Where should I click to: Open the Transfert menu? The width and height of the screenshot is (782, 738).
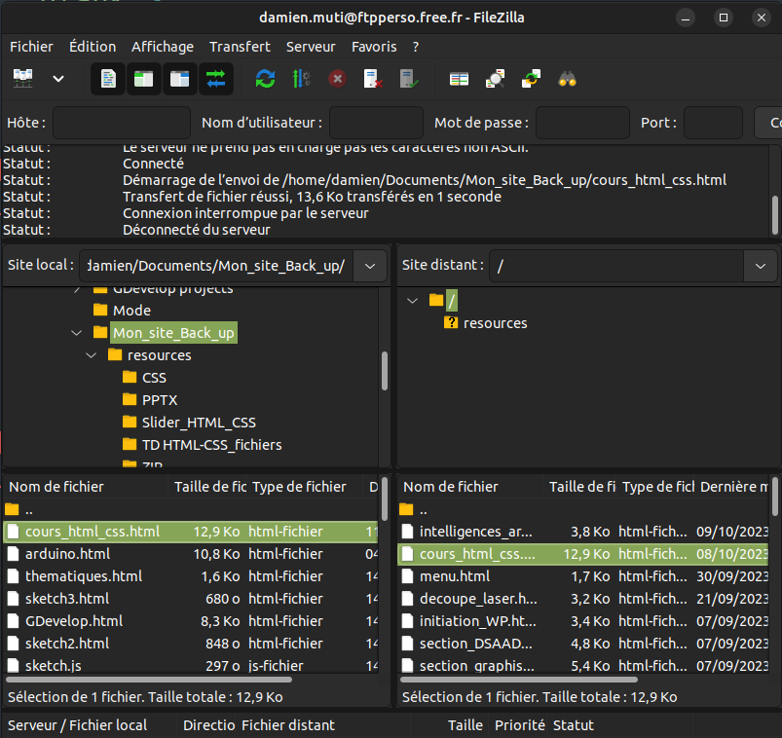pos(240,47)
